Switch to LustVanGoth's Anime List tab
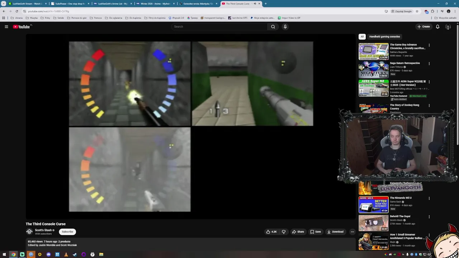 [x=112, y=4]
